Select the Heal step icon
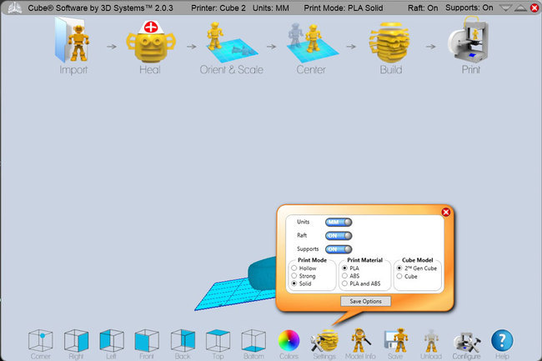Screen dimensions: 542x361 tap(151, 42)
